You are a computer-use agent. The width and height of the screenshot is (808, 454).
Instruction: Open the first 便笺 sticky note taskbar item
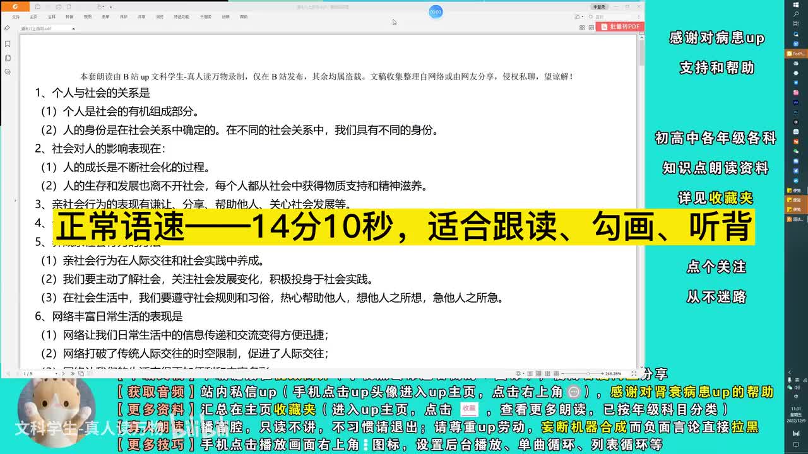[x=796, y=190]
